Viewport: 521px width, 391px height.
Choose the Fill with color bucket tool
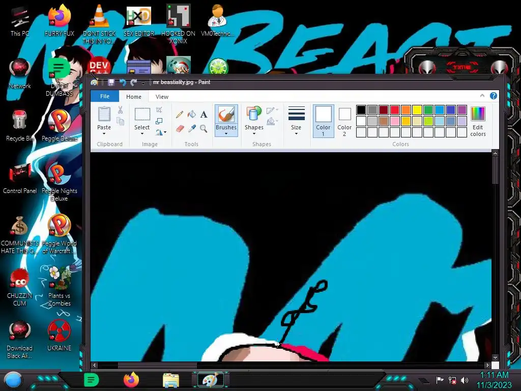[192, 115]
